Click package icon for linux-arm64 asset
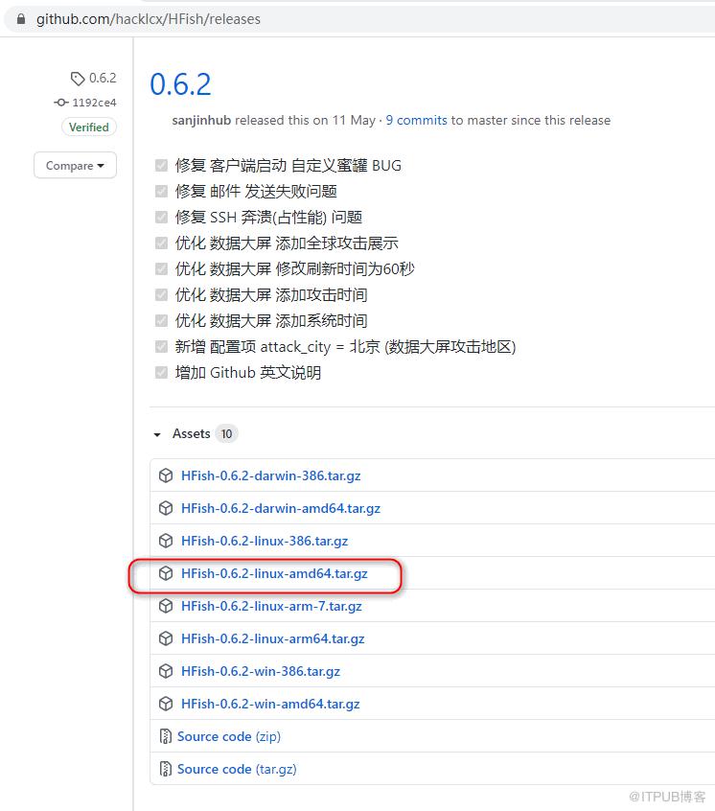The width and height of the screenshot is (715, 811). coord(166,638)
